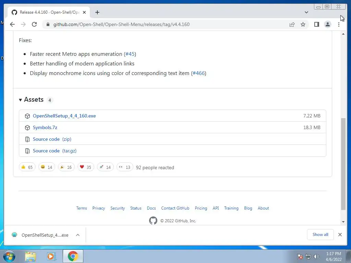Select the Release 4.4.160 Open-Shell tab
351x263 pixels.
click(x=49, y=12)
